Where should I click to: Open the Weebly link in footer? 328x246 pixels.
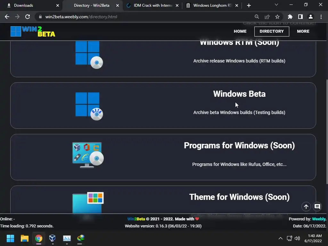[319, 219]
